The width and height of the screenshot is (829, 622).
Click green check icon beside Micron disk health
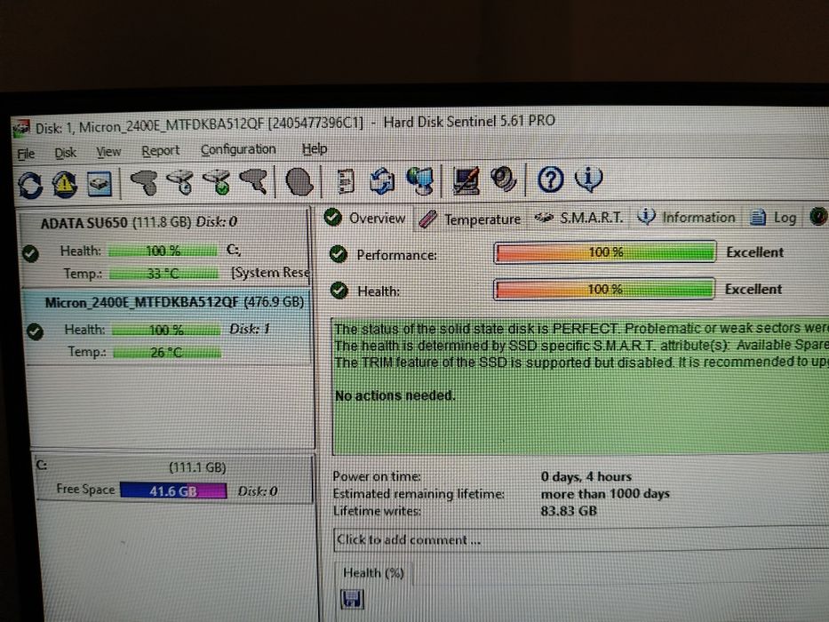click(x=35, y=331)
